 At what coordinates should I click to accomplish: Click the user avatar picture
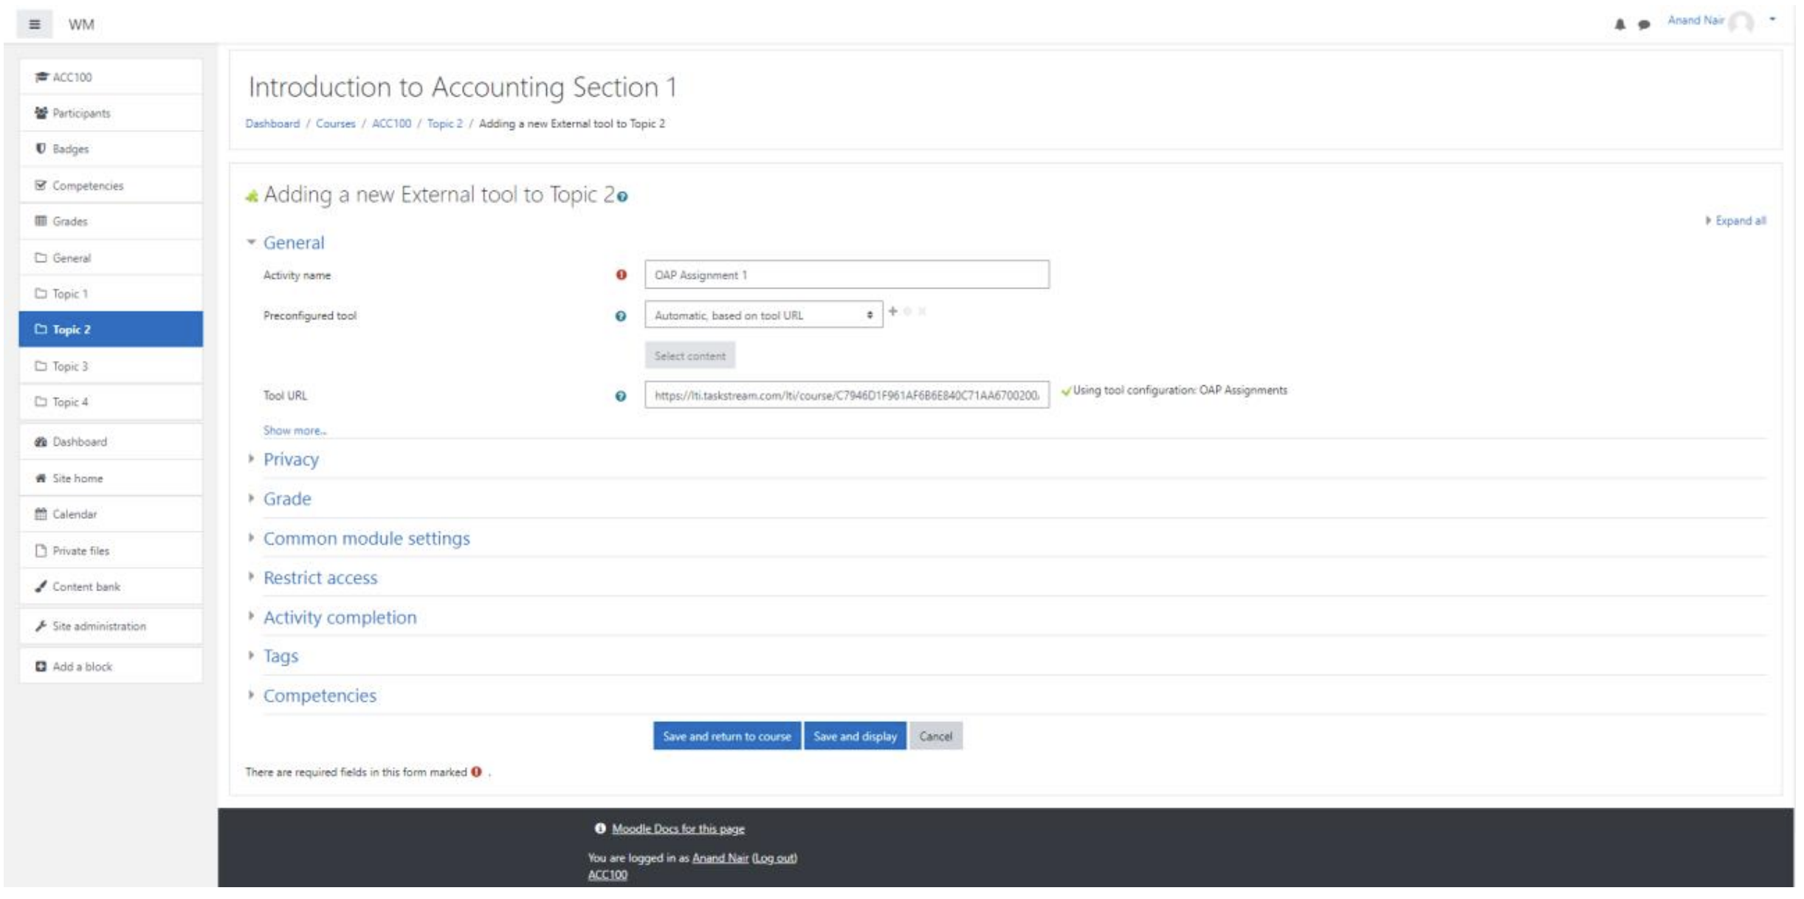(x=1741, y=22)
